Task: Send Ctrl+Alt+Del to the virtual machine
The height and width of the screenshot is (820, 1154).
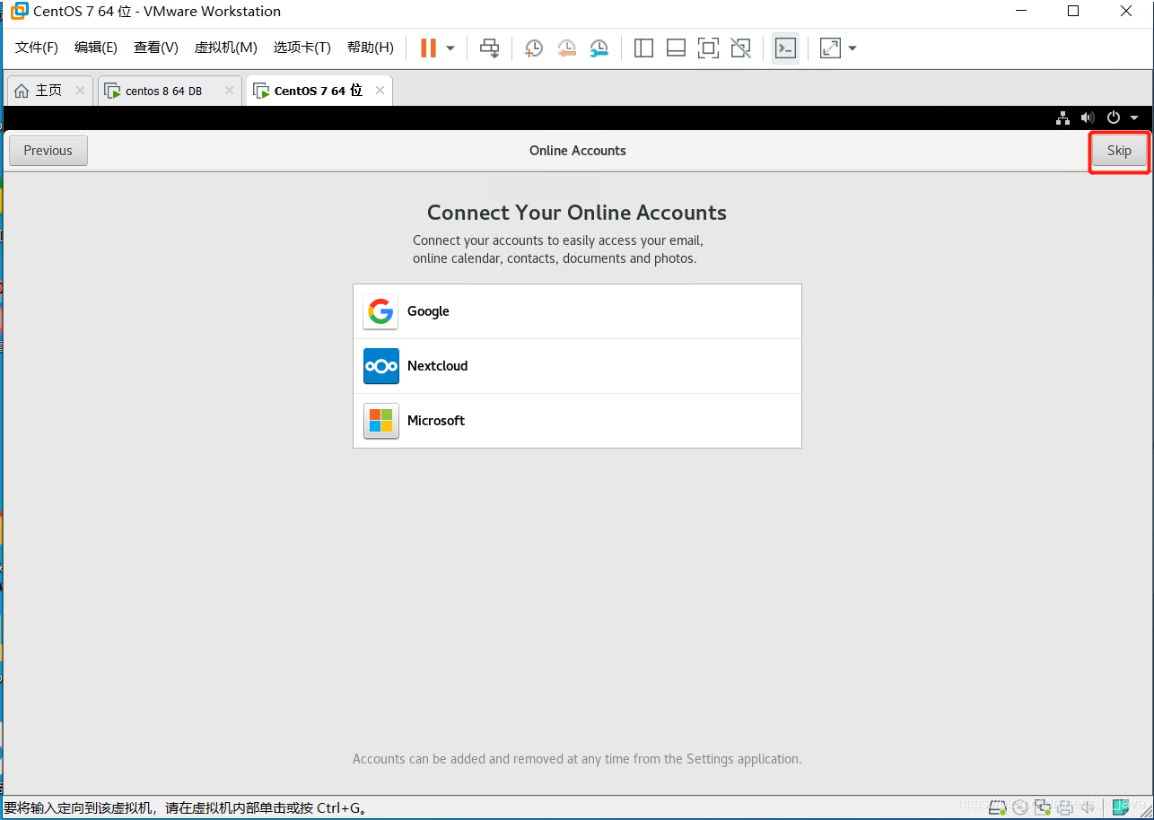Action: pos(489,48)
